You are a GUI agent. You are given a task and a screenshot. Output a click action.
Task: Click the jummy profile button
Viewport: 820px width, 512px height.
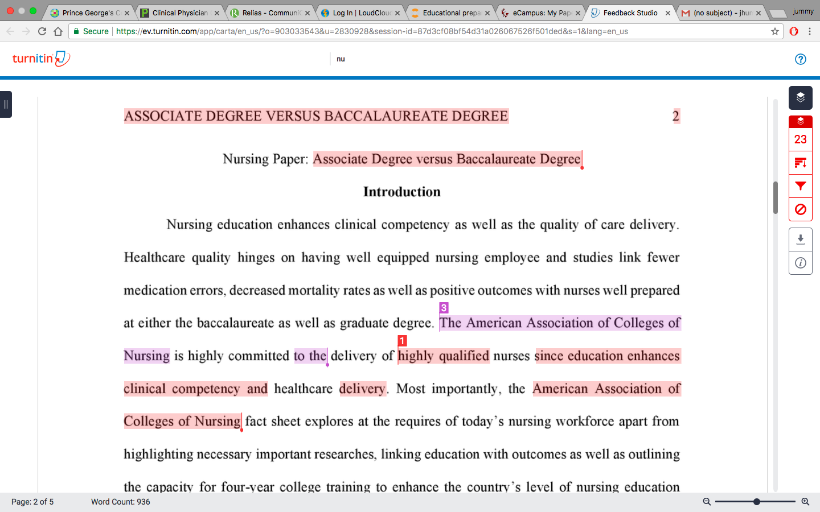click(x=803, y=11)
